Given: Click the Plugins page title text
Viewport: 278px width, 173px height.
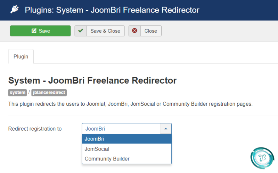Looking at the screenshot, I should coord(112,10).
